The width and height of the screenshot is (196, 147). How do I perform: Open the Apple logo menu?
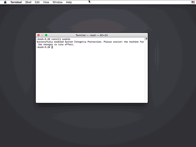pyautogui.click(x=5, y=2)
